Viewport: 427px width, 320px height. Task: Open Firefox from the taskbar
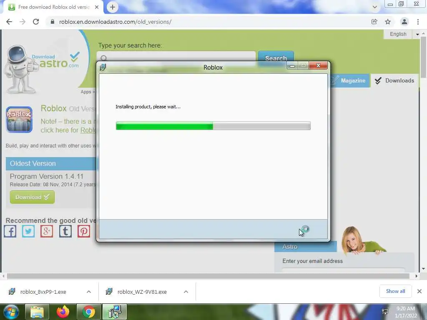point(63,312)
